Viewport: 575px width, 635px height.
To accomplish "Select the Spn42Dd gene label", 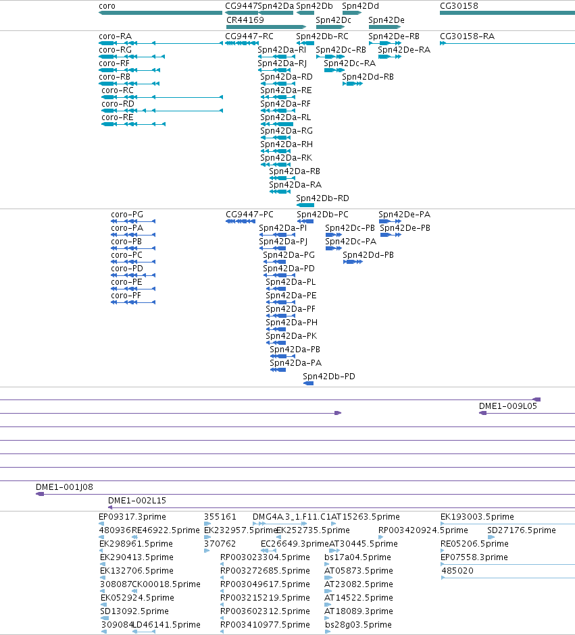I will pos(361,6).
